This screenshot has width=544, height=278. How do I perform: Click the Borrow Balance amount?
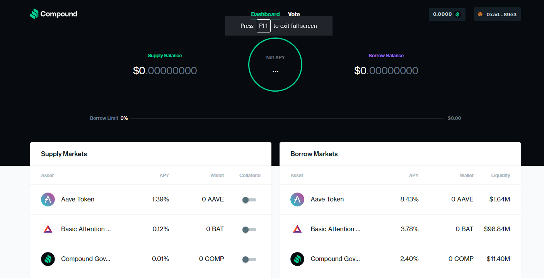pyautogui.click(x=386, y=71)
